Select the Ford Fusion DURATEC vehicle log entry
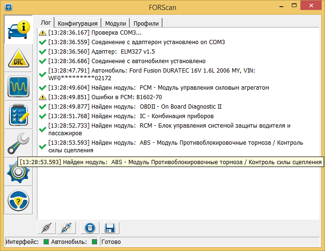Viewport: 325px width, 251px height. 152,74
